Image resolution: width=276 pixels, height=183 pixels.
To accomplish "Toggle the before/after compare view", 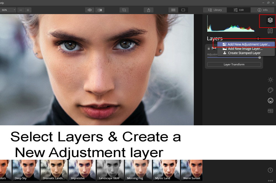I will (x=100, y=10).
